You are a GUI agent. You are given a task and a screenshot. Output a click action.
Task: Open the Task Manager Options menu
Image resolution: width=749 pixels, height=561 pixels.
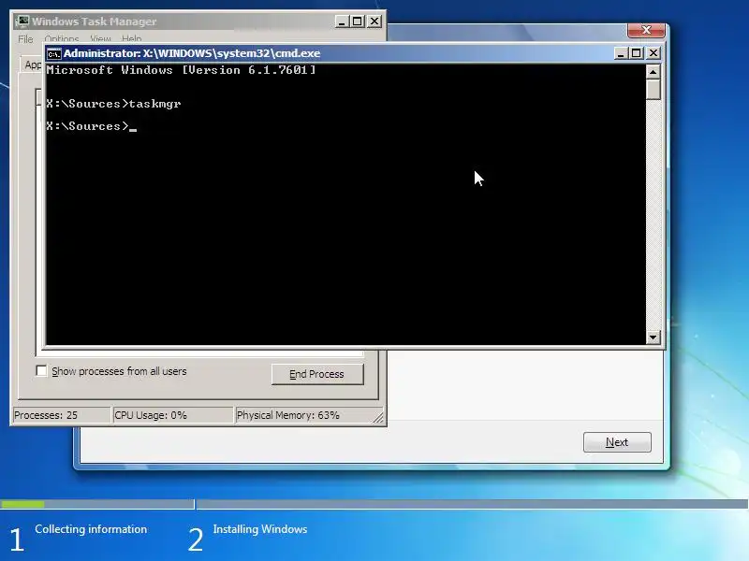point(62,38)
